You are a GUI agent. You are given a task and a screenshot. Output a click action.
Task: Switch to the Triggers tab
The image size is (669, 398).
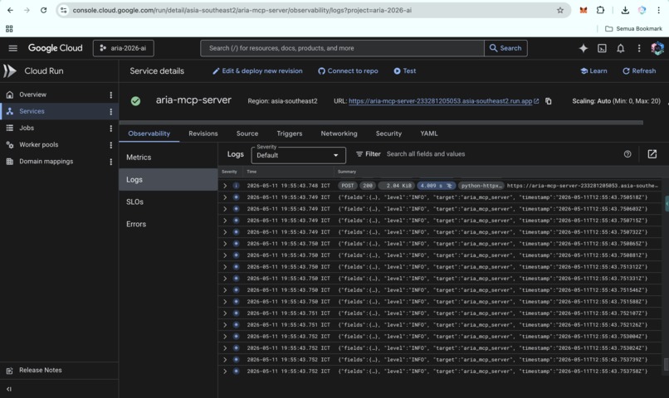tap(290, 133)
